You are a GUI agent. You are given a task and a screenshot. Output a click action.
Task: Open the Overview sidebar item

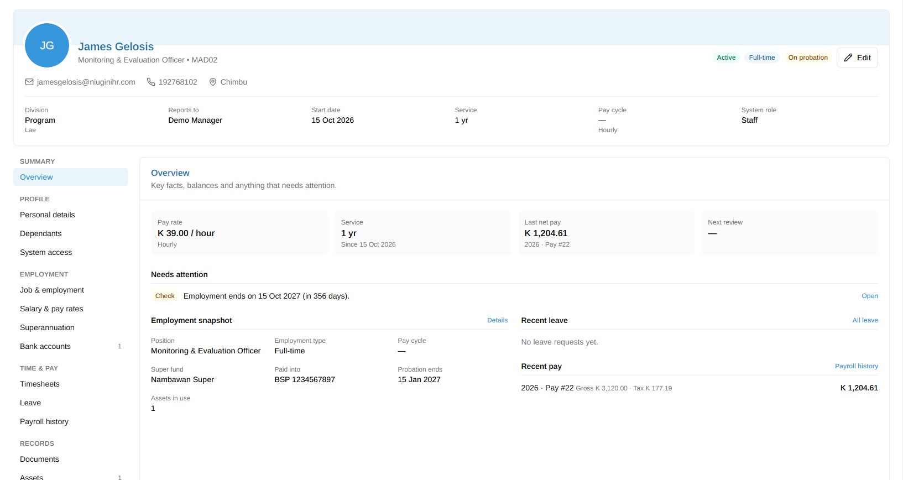[x=71, y=177]
